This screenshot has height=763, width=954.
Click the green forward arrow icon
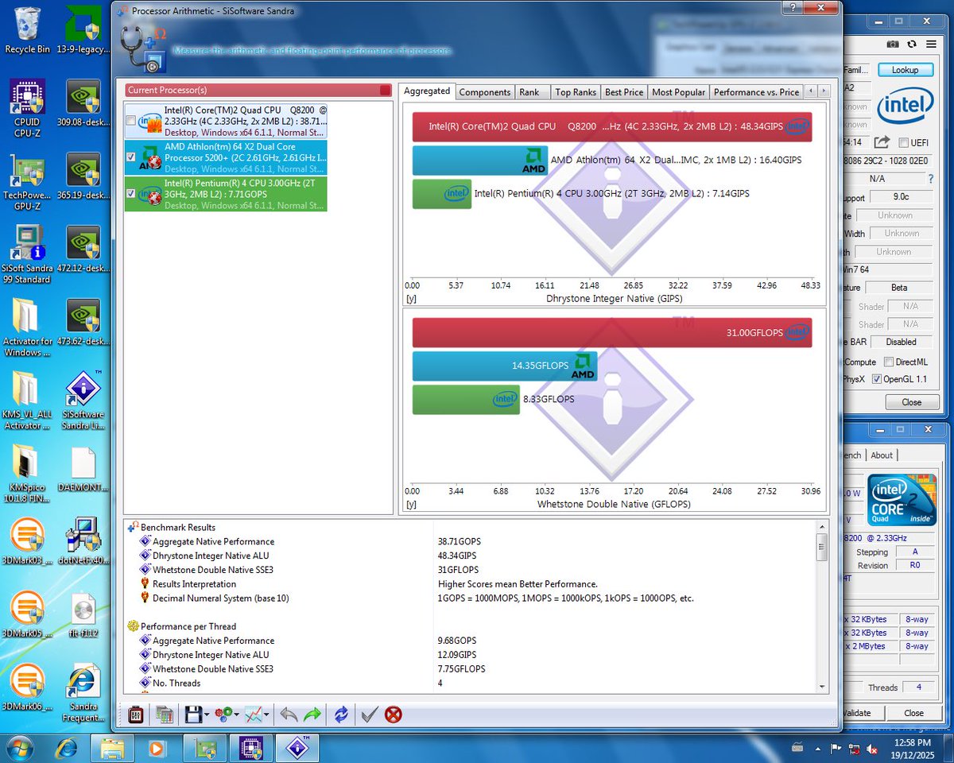coord(312,715)
